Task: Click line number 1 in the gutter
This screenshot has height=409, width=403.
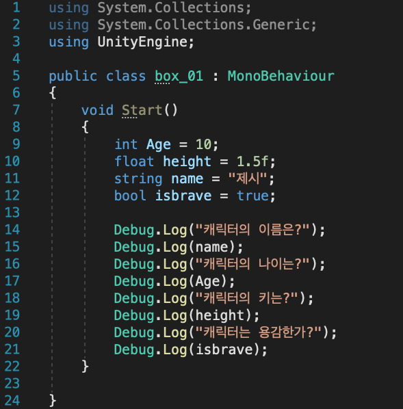Action: (16, 8)
